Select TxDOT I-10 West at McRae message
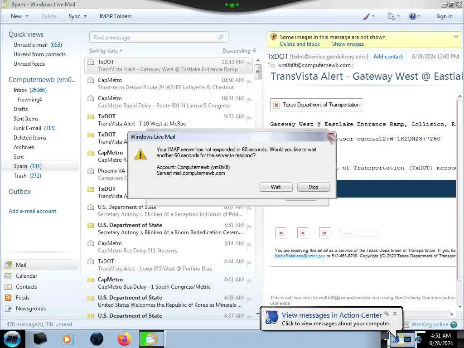The height and width of the screenshot is (348, 464). tap(169, 120)
